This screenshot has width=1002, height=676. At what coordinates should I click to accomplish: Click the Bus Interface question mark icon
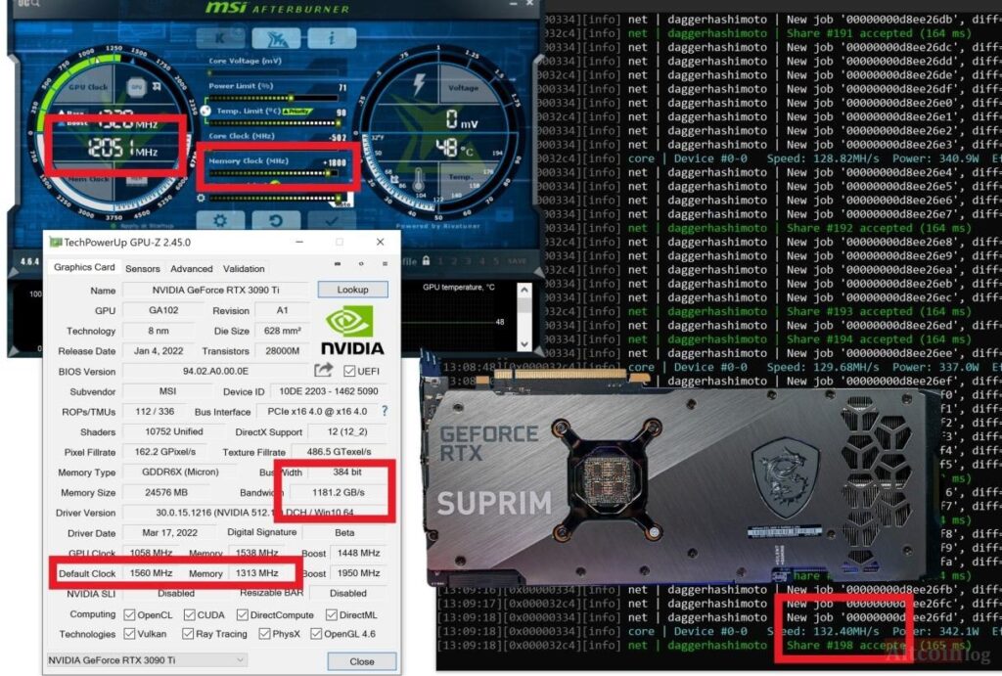pyautogui.click(x=384, y=411)
